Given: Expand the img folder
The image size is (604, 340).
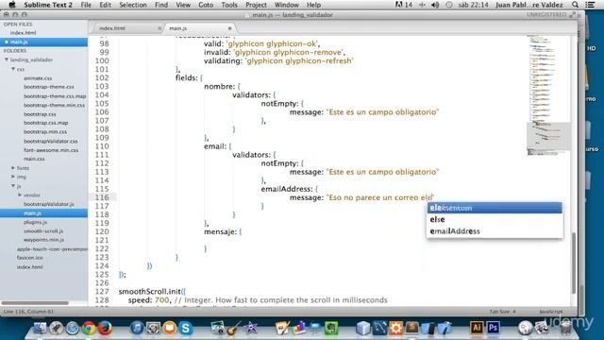Looking at the screenshot, I should tap(13, 177).
